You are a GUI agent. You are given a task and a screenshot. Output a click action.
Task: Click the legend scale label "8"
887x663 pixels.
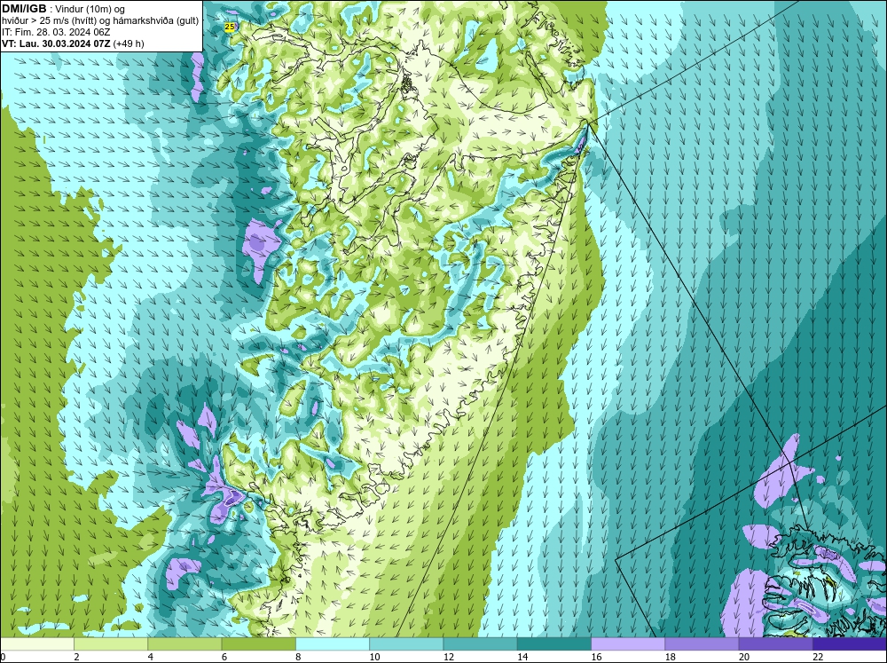point(298,657)
